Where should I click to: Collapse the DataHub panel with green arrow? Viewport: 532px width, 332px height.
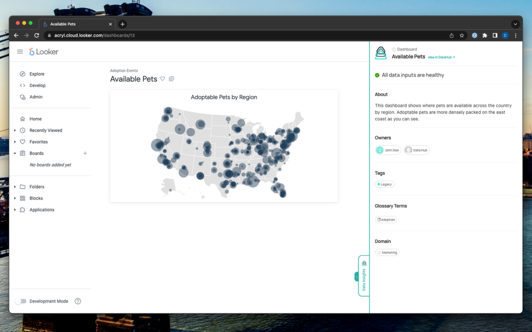coord(356,276)
